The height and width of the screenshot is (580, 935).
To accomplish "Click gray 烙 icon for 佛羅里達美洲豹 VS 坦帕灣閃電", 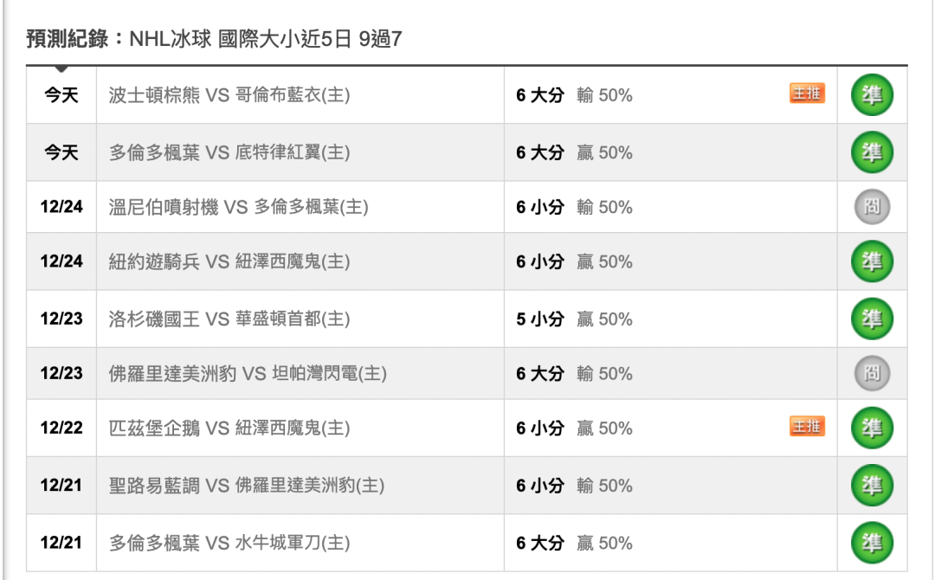I will pos(872,373).
